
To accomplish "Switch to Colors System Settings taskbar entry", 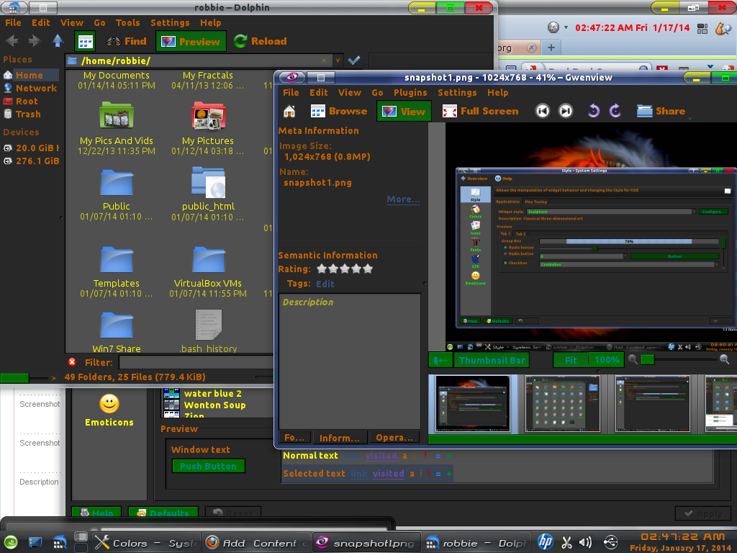I will 147,543.
